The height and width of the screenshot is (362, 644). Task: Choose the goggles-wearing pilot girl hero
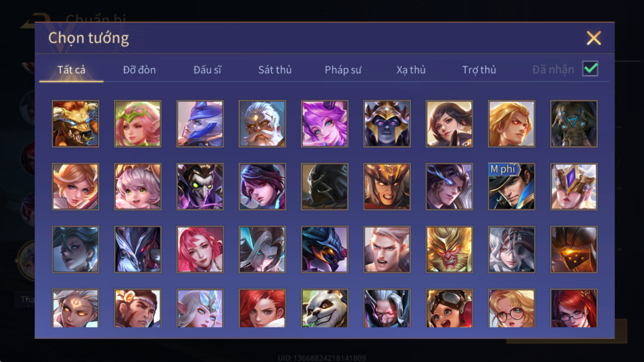pos(449,308)
